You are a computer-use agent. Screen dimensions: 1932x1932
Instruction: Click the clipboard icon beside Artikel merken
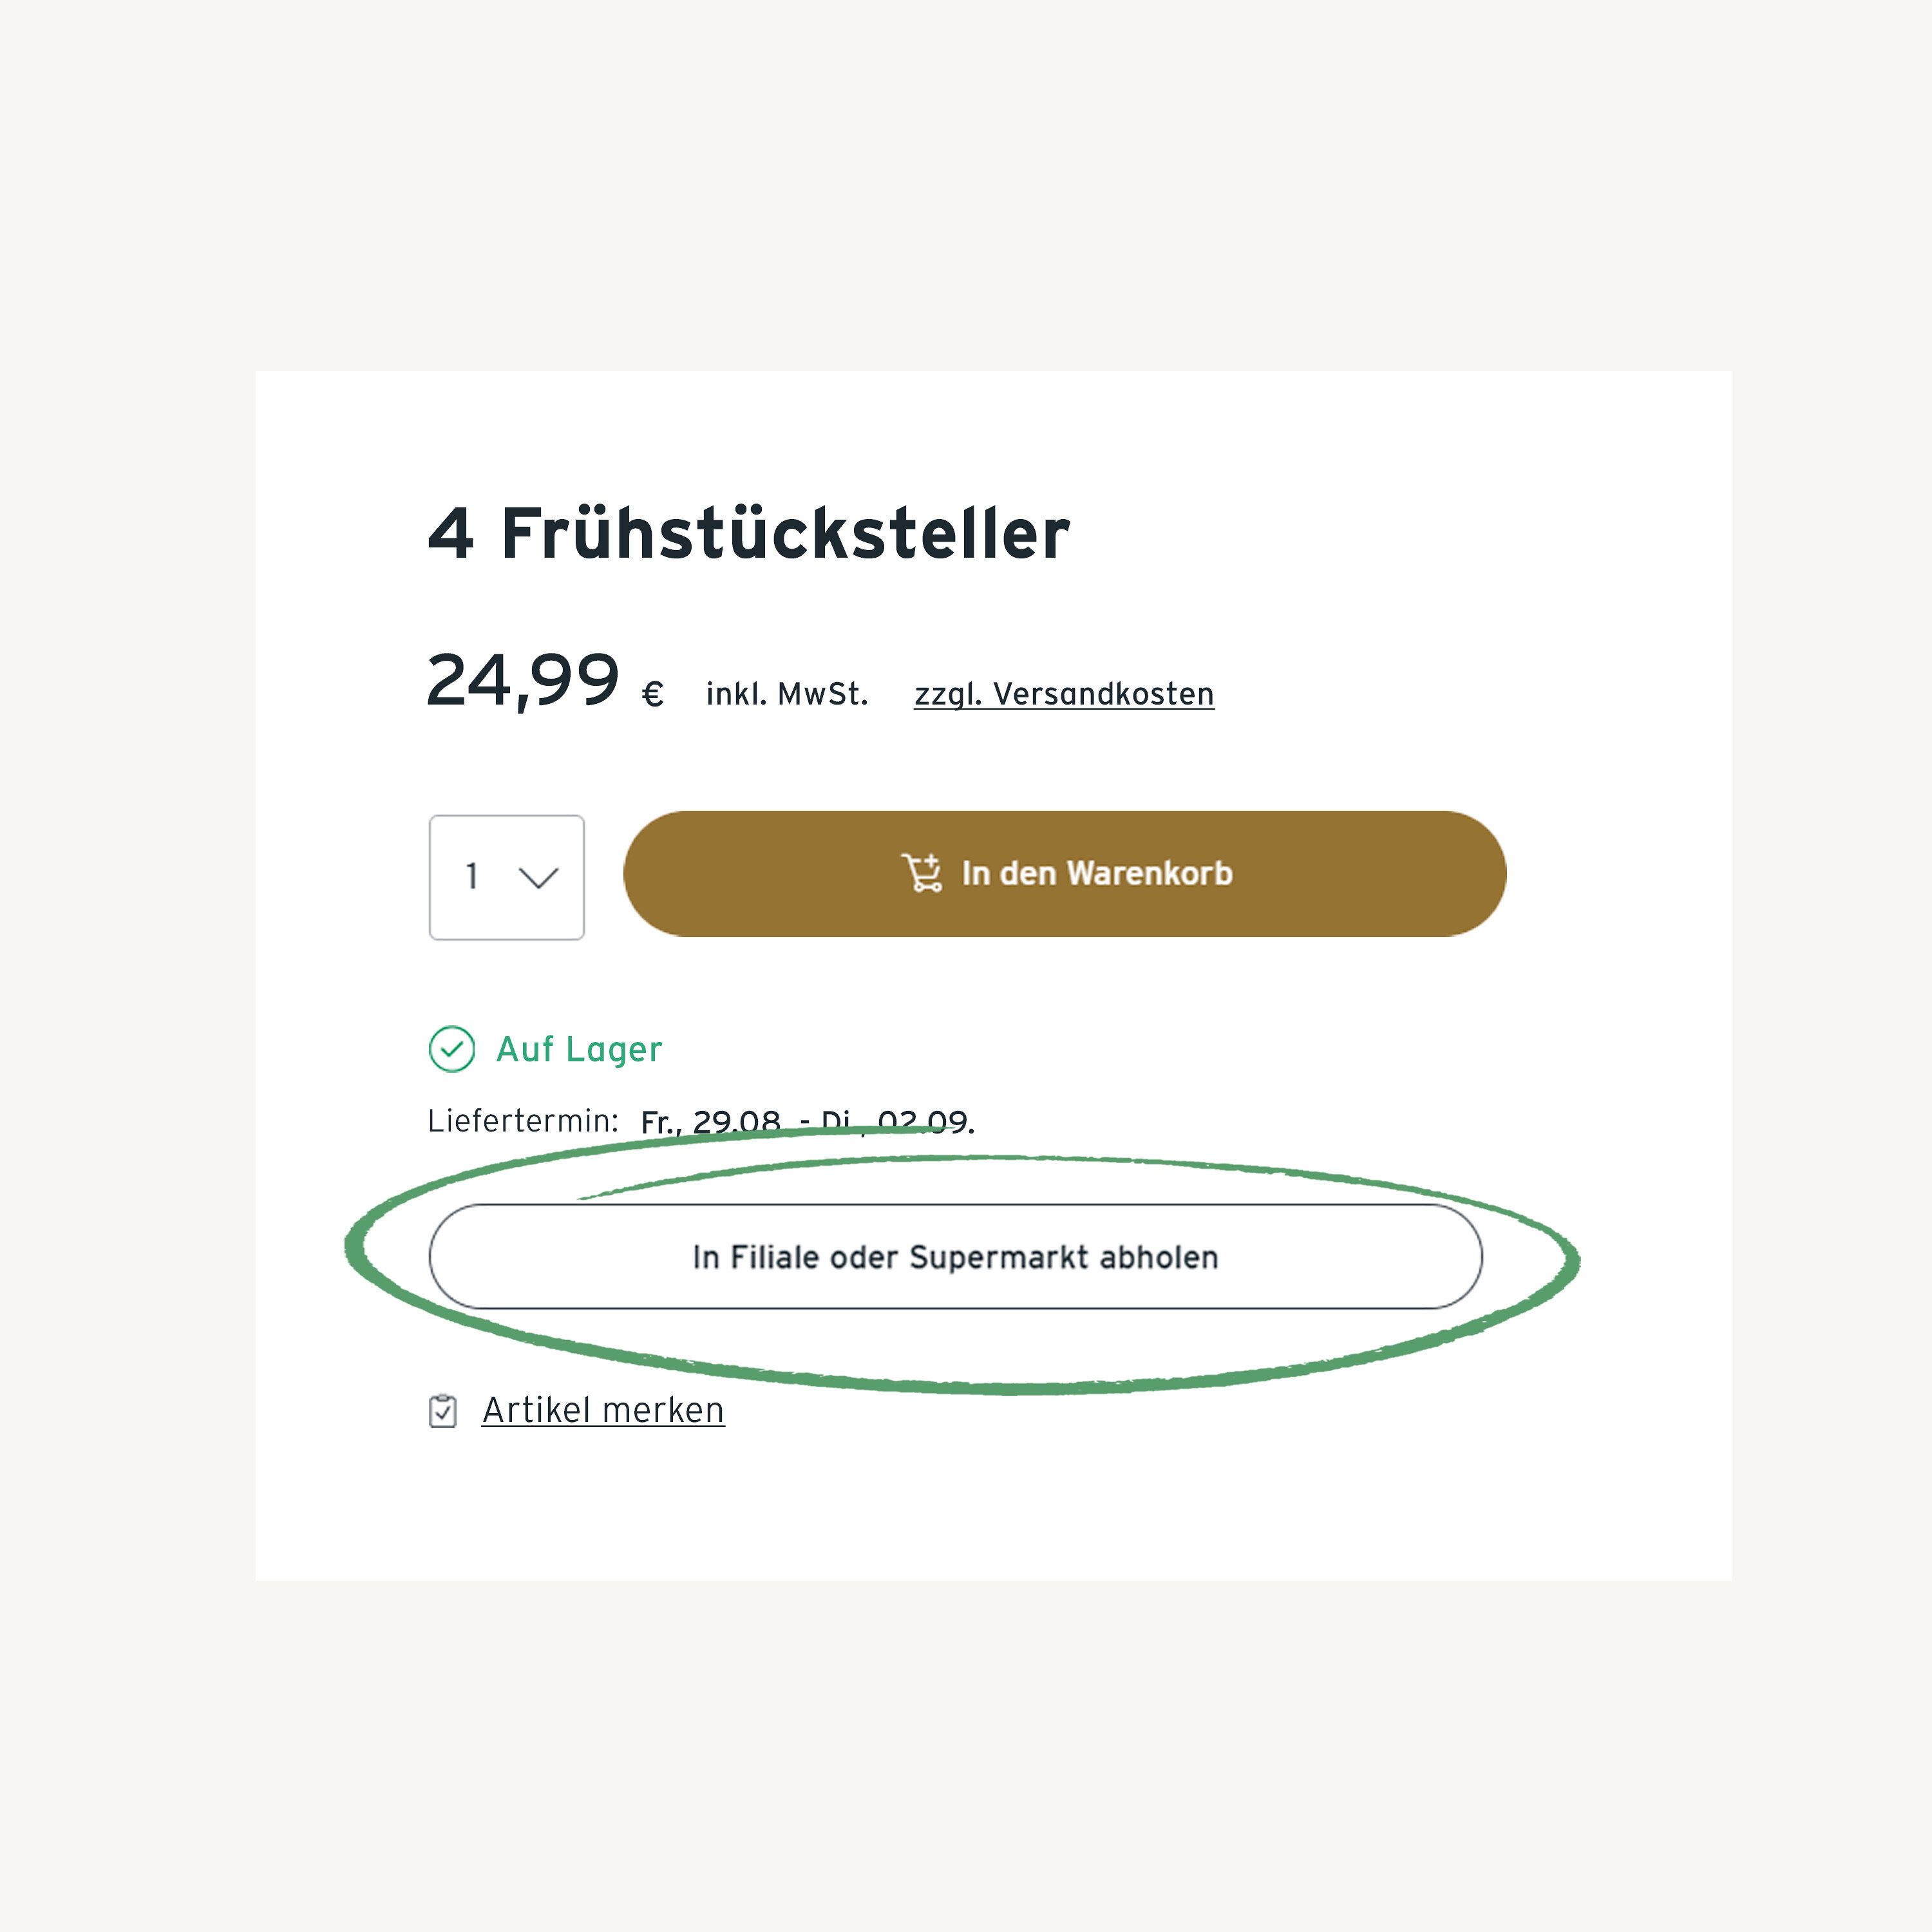[x=442, y=1411]
